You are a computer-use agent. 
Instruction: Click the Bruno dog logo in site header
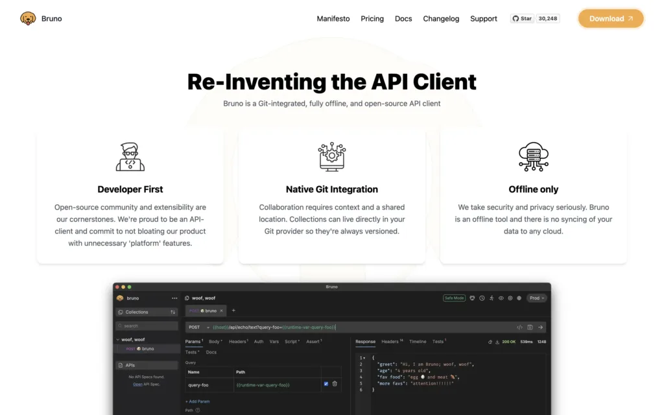coord(28,18)
